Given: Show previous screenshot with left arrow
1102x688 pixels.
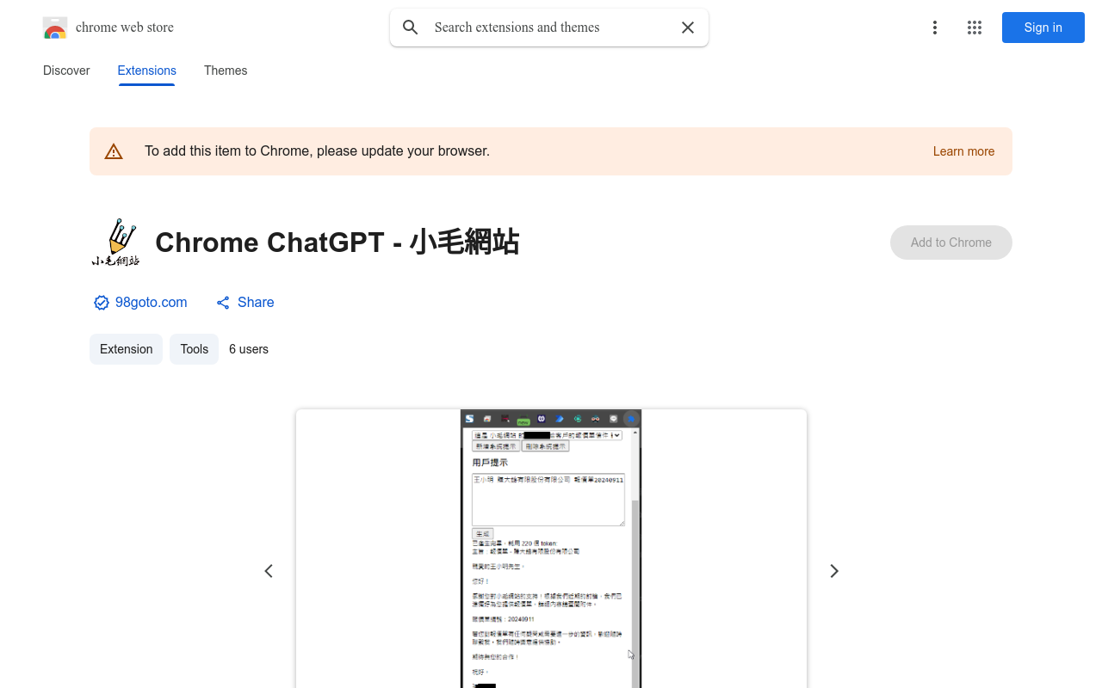Looking at the screenshot, I should point(269,571).
